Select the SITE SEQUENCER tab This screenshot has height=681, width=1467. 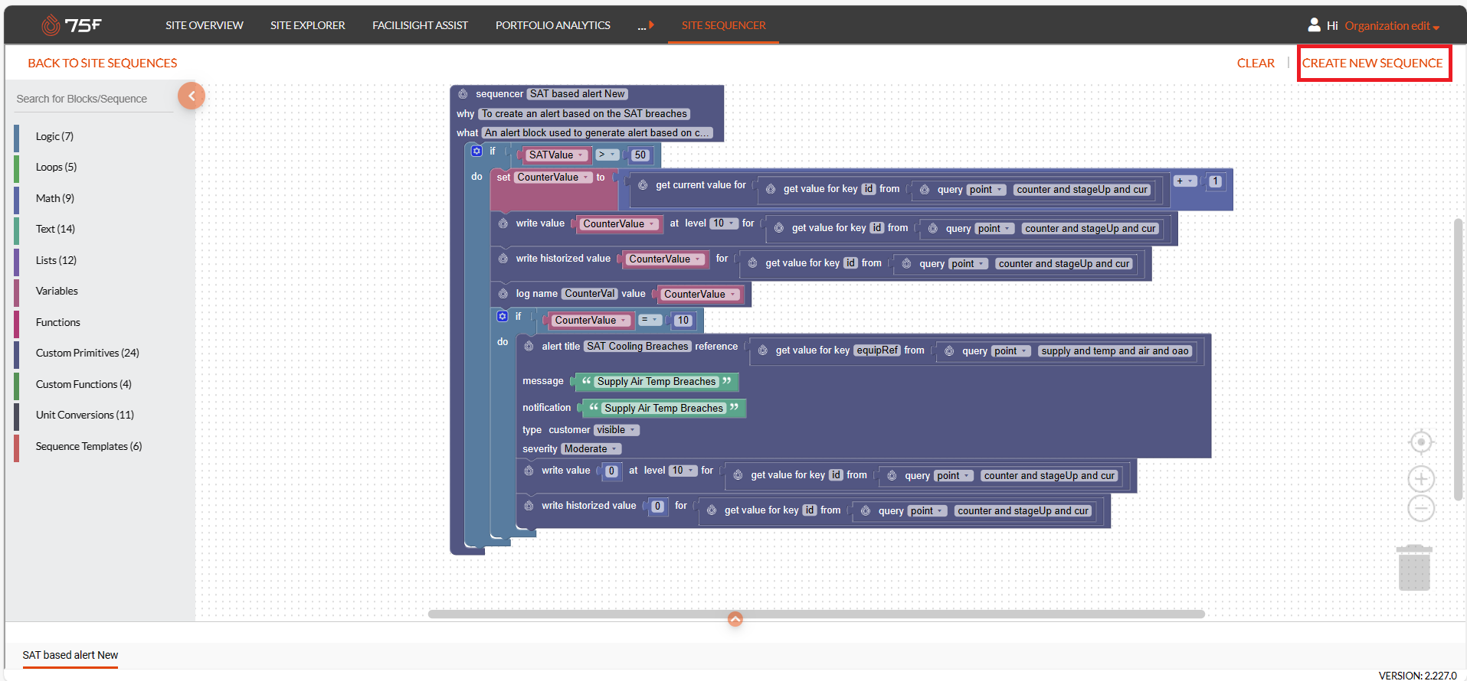[723, 25]
